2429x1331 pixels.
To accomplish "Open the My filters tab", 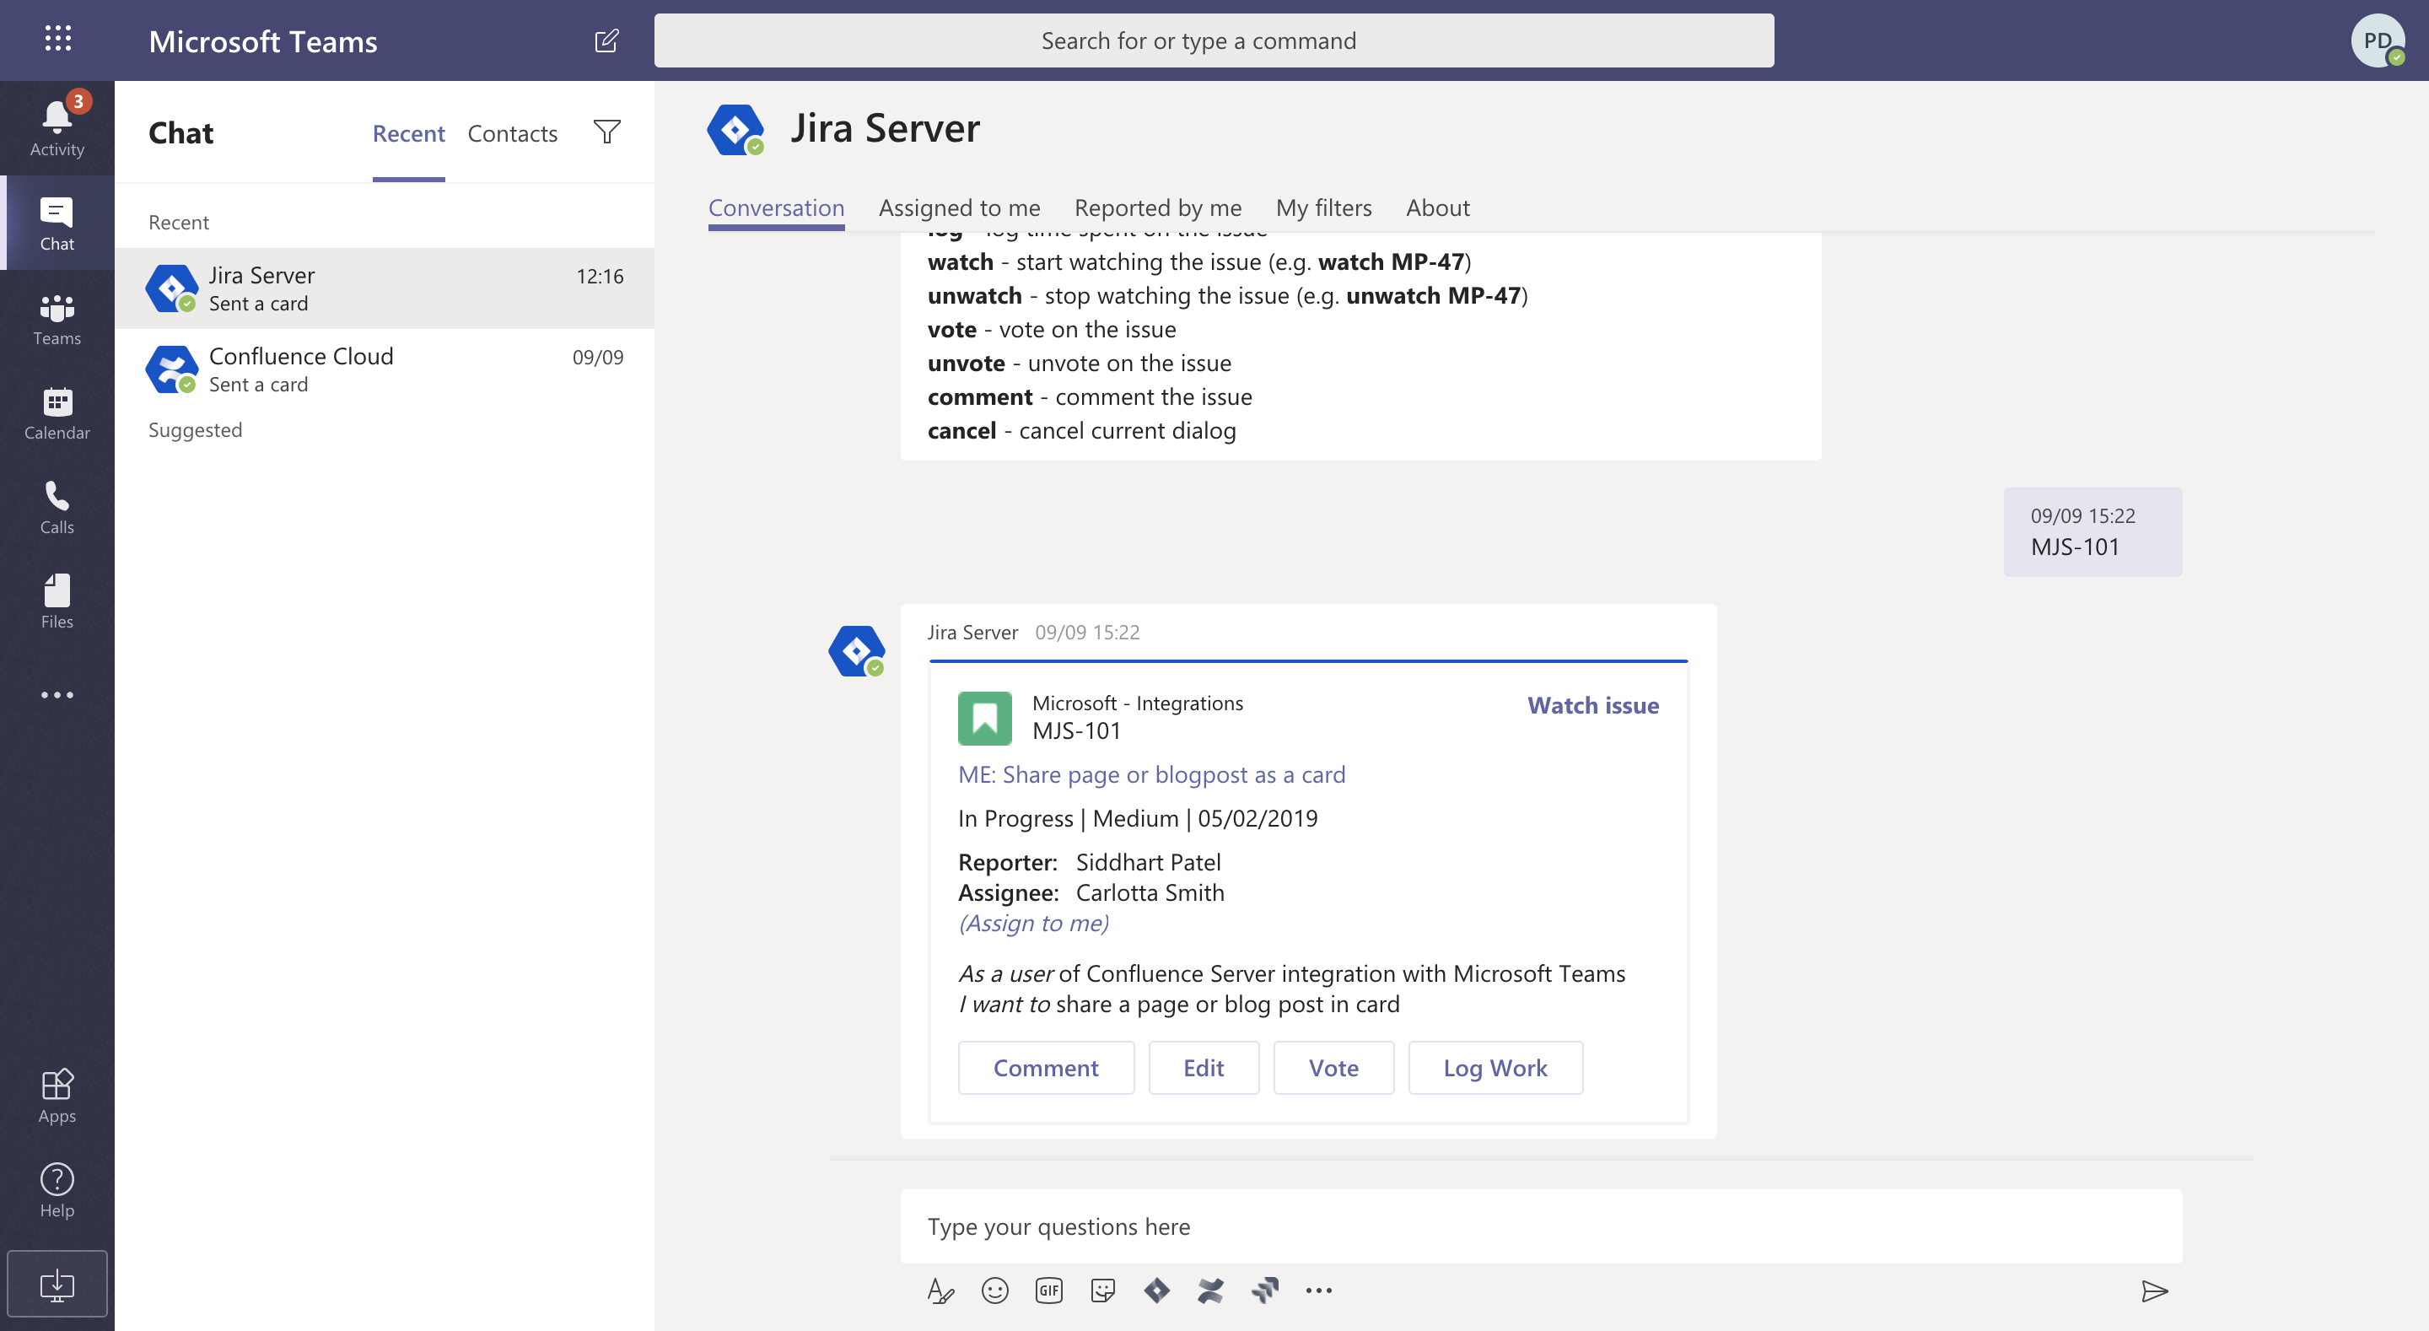I will pos(1324,207).
